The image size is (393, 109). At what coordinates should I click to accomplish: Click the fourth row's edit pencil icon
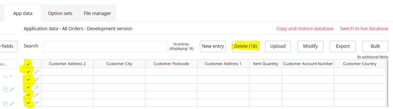pos(37,95)
